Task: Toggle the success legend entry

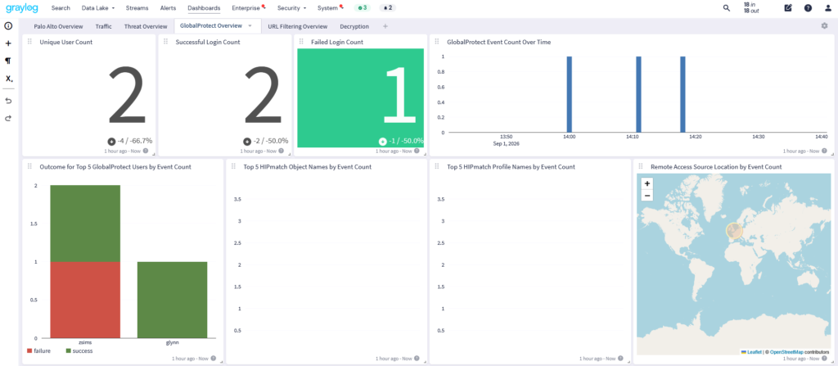Action: coord(79,351)
